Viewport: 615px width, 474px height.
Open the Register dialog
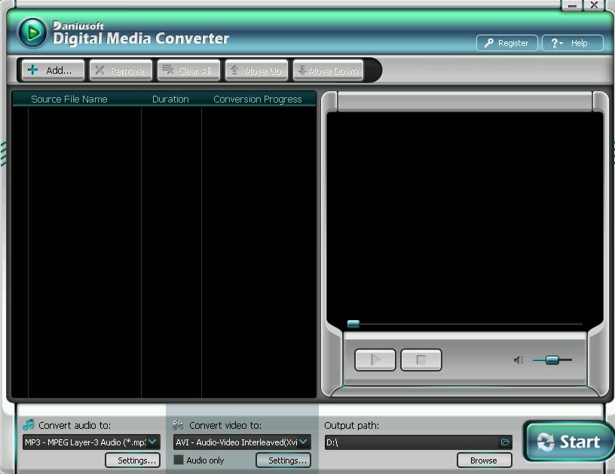(506, 43)
